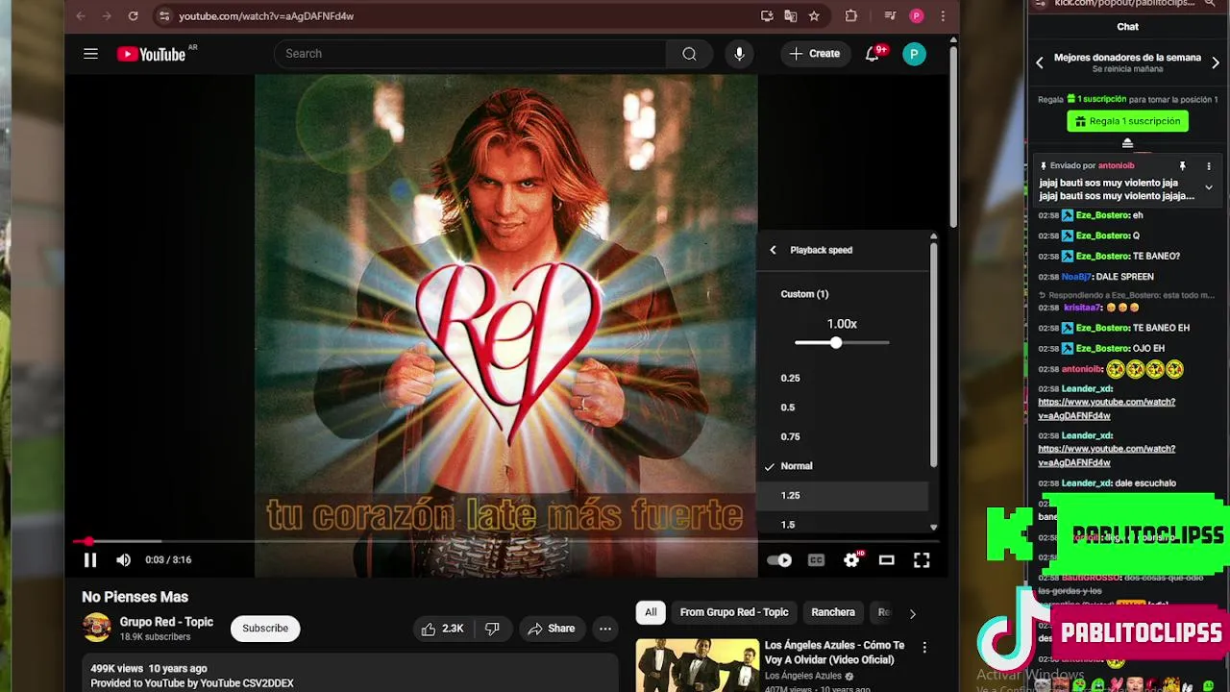Viewport: 1230px width, 692px height.
Task: Click the search magnifier button on YouTube
Action: (x=689, y=54)
